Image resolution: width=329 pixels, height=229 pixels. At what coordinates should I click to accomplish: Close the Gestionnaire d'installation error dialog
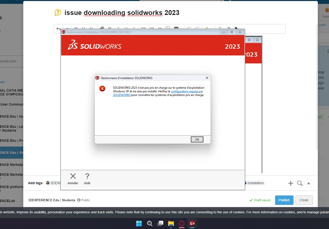[207, 78]
